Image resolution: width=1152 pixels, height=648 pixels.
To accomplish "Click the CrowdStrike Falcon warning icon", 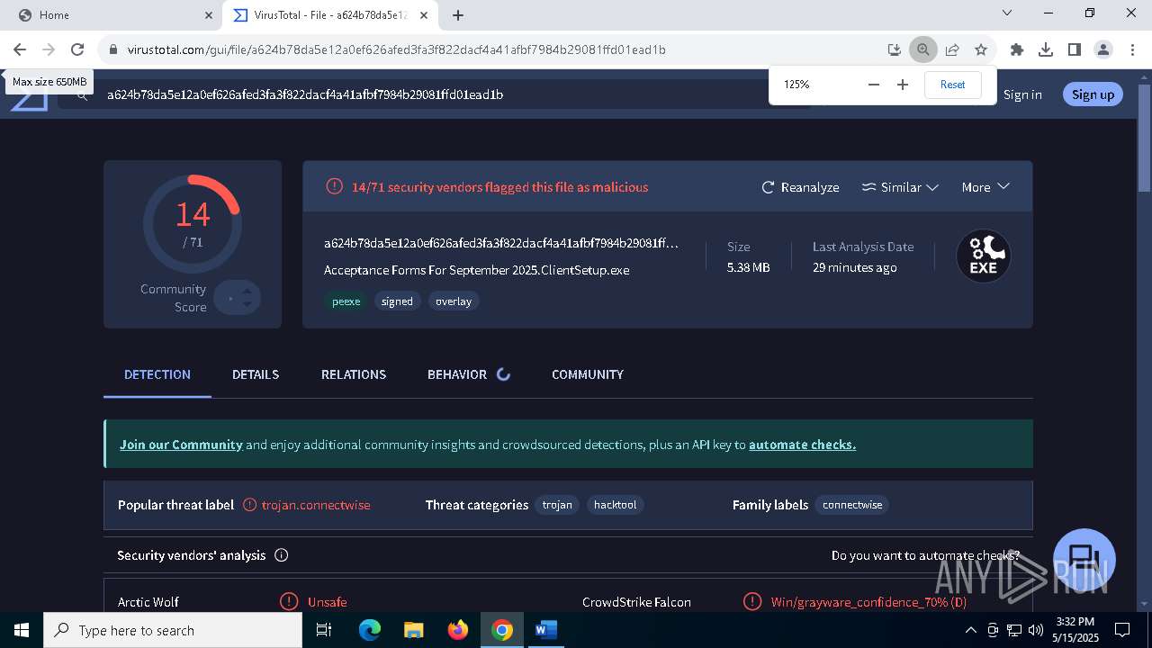I will 752,601.
